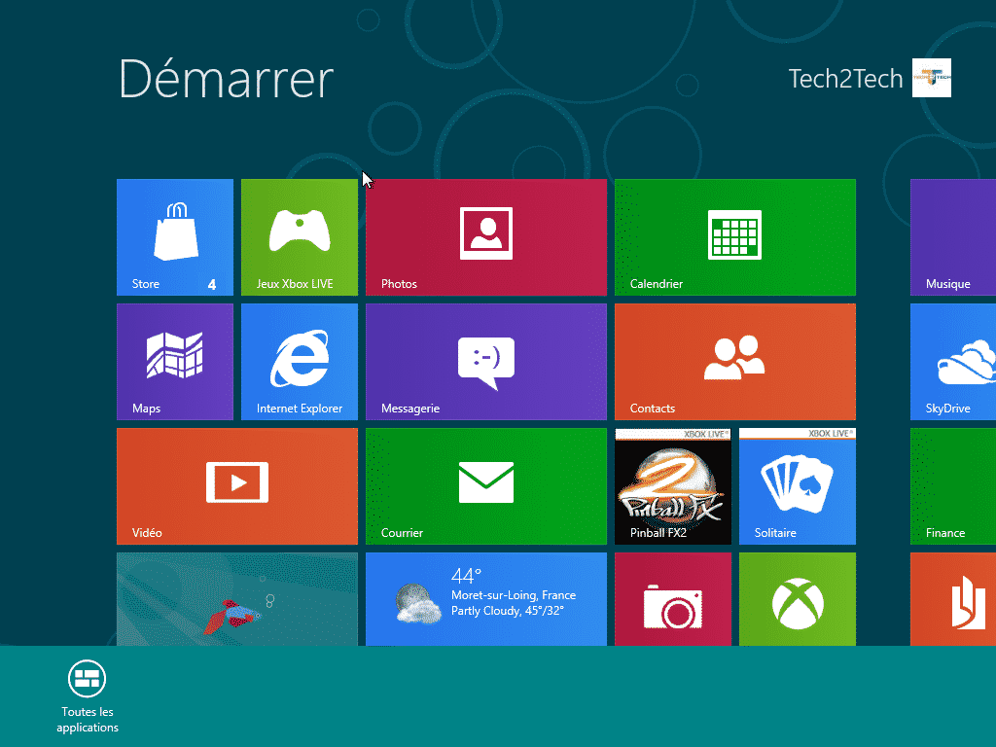Open the Store tile
996x747 pixels.
coord(175,237)
